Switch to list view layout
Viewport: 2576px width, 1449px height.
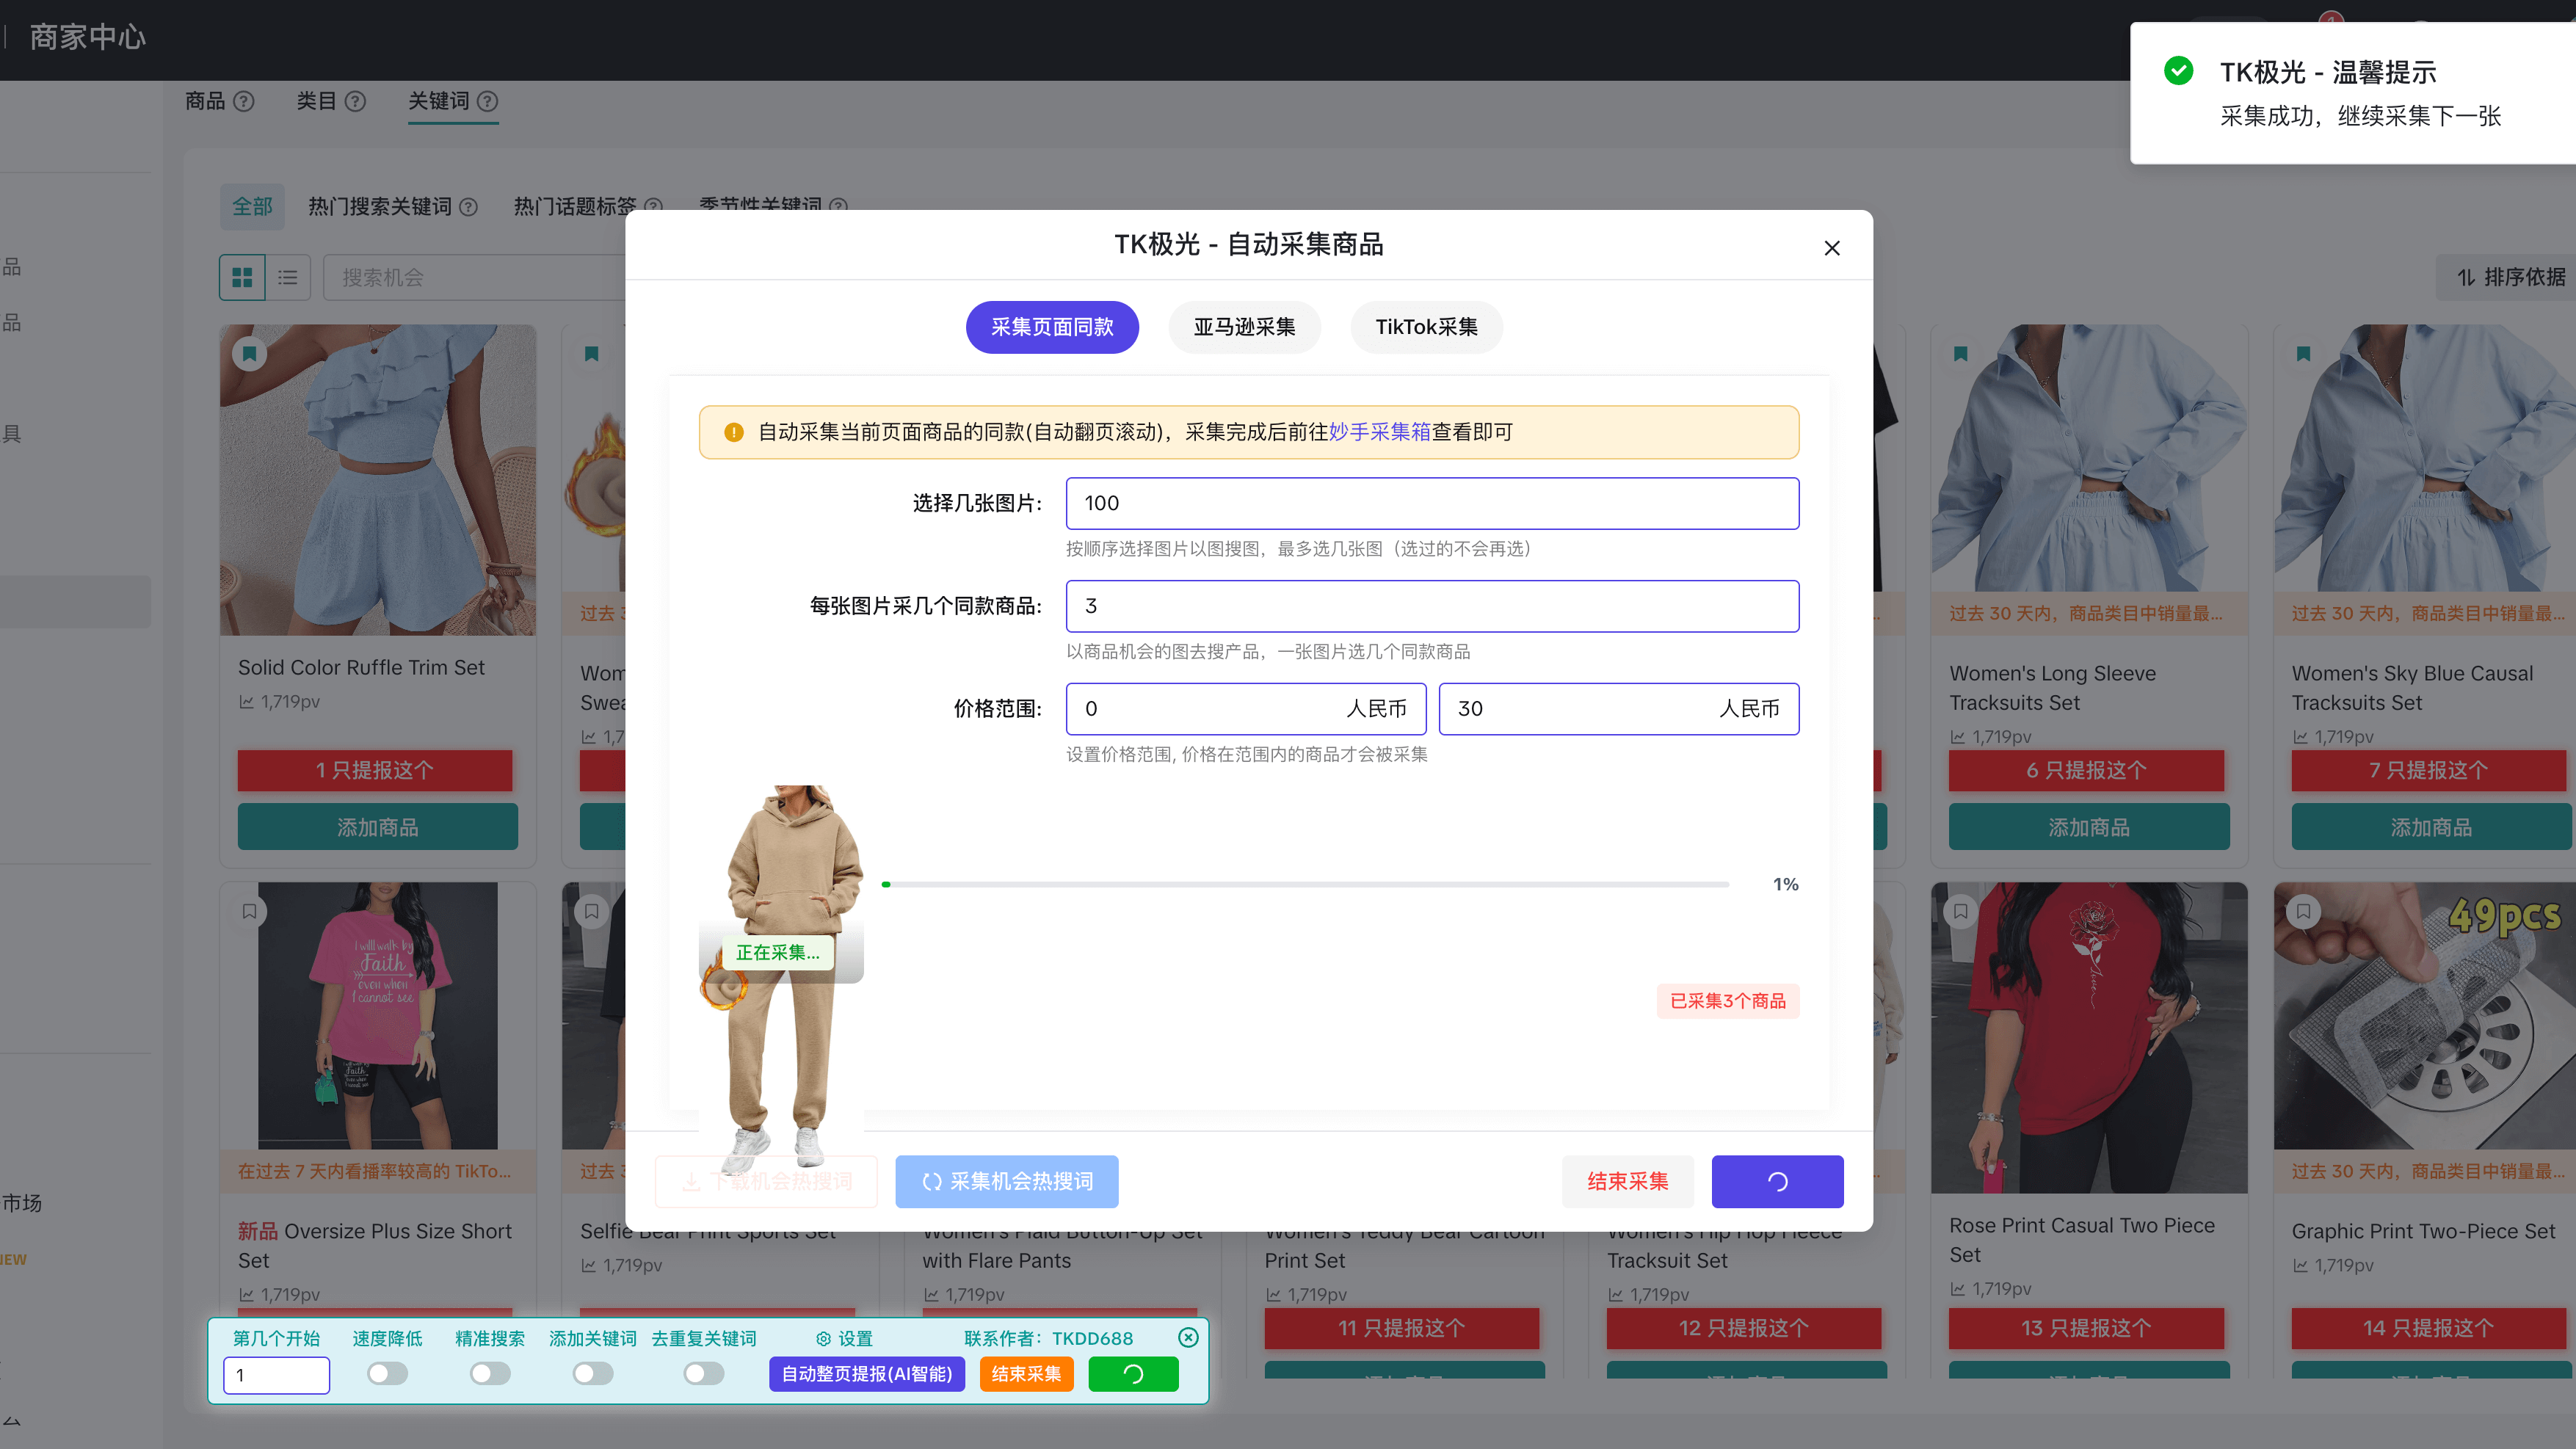tap(287, 277)
